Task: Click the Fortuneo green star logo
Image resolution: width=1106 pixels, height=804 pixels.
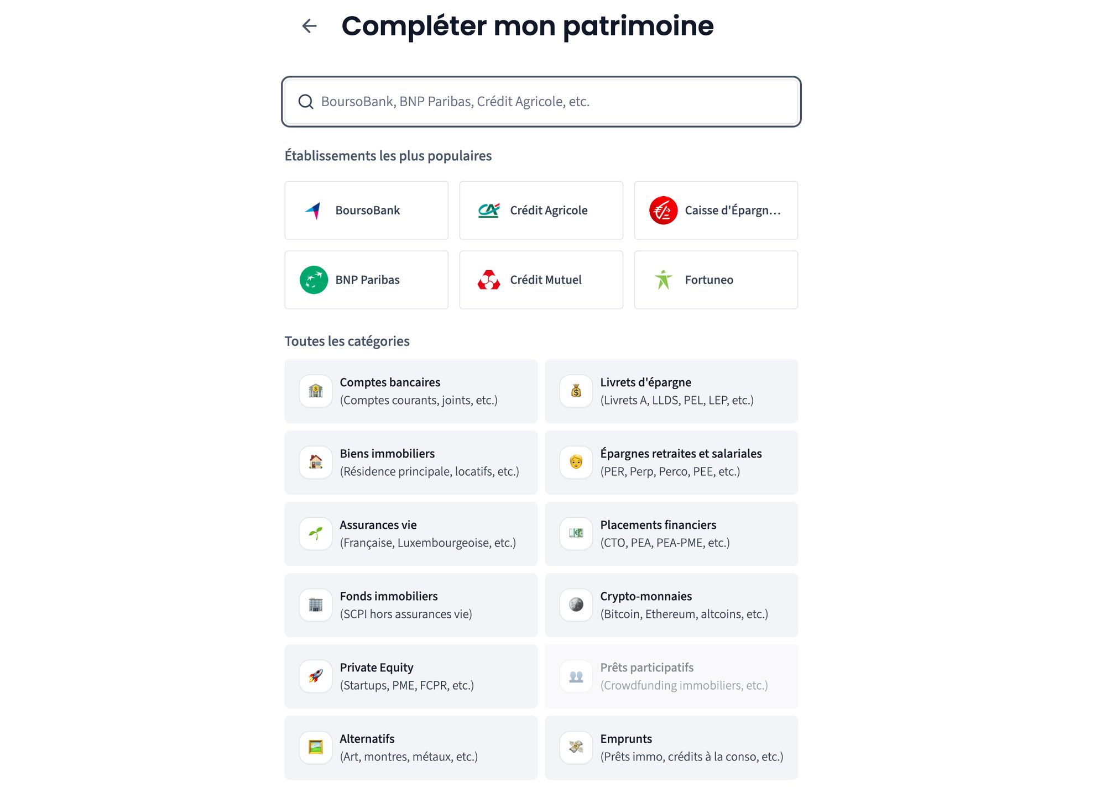Action: tap(663, 280)
